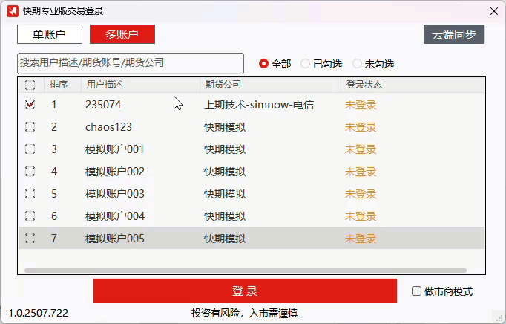Click 快期模拟 cell in chaos123 row
The height and width of the screenshot is (324, 506).
point(225,127)
